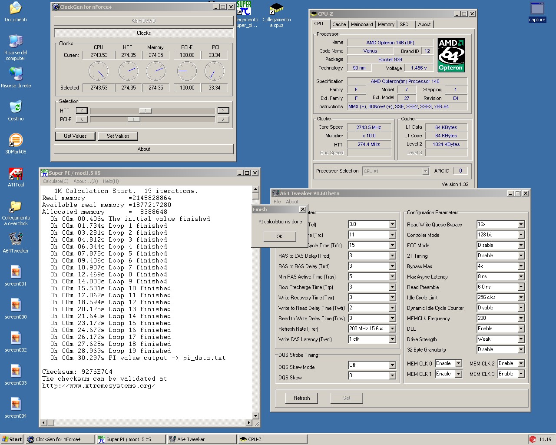The width and height of the screenshot is (556, 445).
Task: Click the Super PI scrollbar down arrow
Action: coord(255,415)
